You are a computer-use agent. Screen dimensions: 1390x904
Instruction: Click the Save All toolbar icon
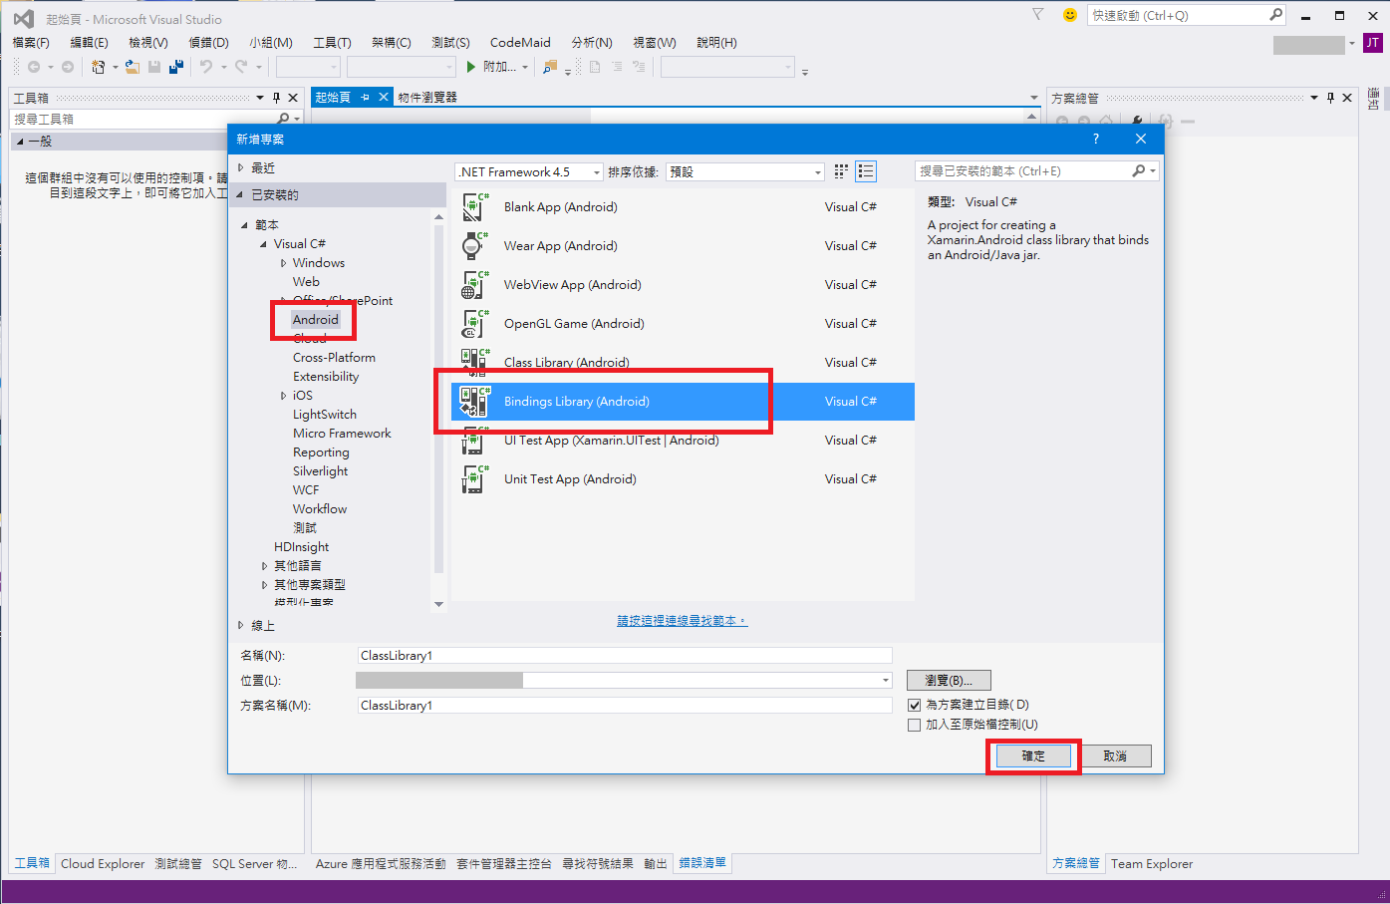[176, 67]
